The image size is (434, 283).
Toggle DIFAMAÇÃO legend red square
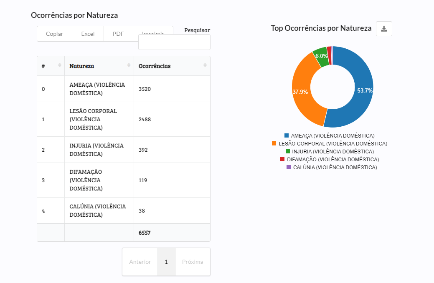pyautogui.click(x=283, y=159)
